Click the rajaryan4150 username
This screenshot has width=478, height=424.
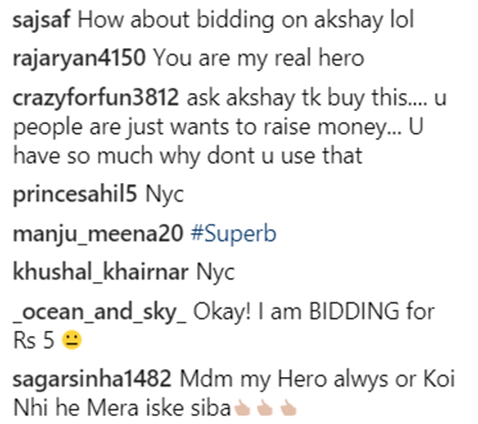(79, 58)
